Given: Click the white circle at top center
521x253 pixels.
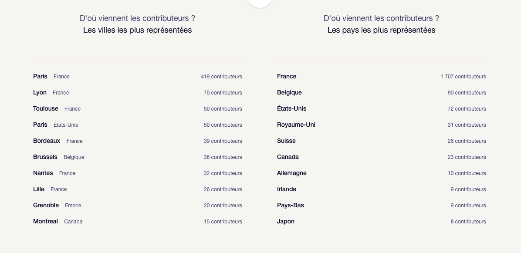Looking at the screenshot, I should 260,3.
